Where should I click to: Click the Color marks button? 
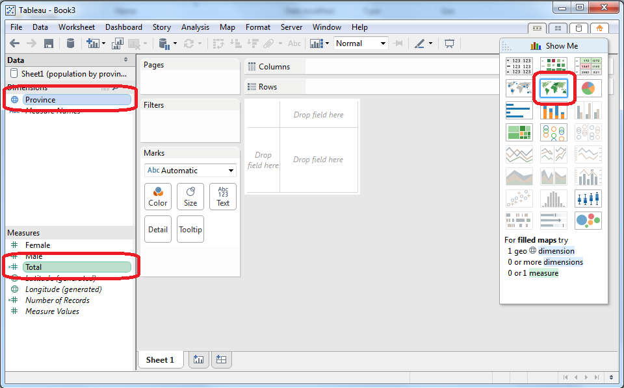coord(158,197)
